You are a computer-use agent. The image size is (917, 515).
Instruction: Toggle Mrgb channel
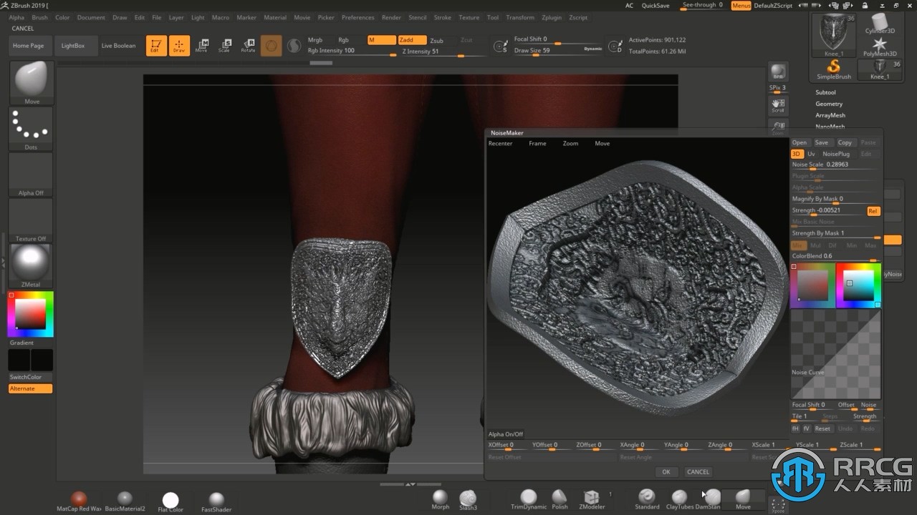tap(315, 40)
